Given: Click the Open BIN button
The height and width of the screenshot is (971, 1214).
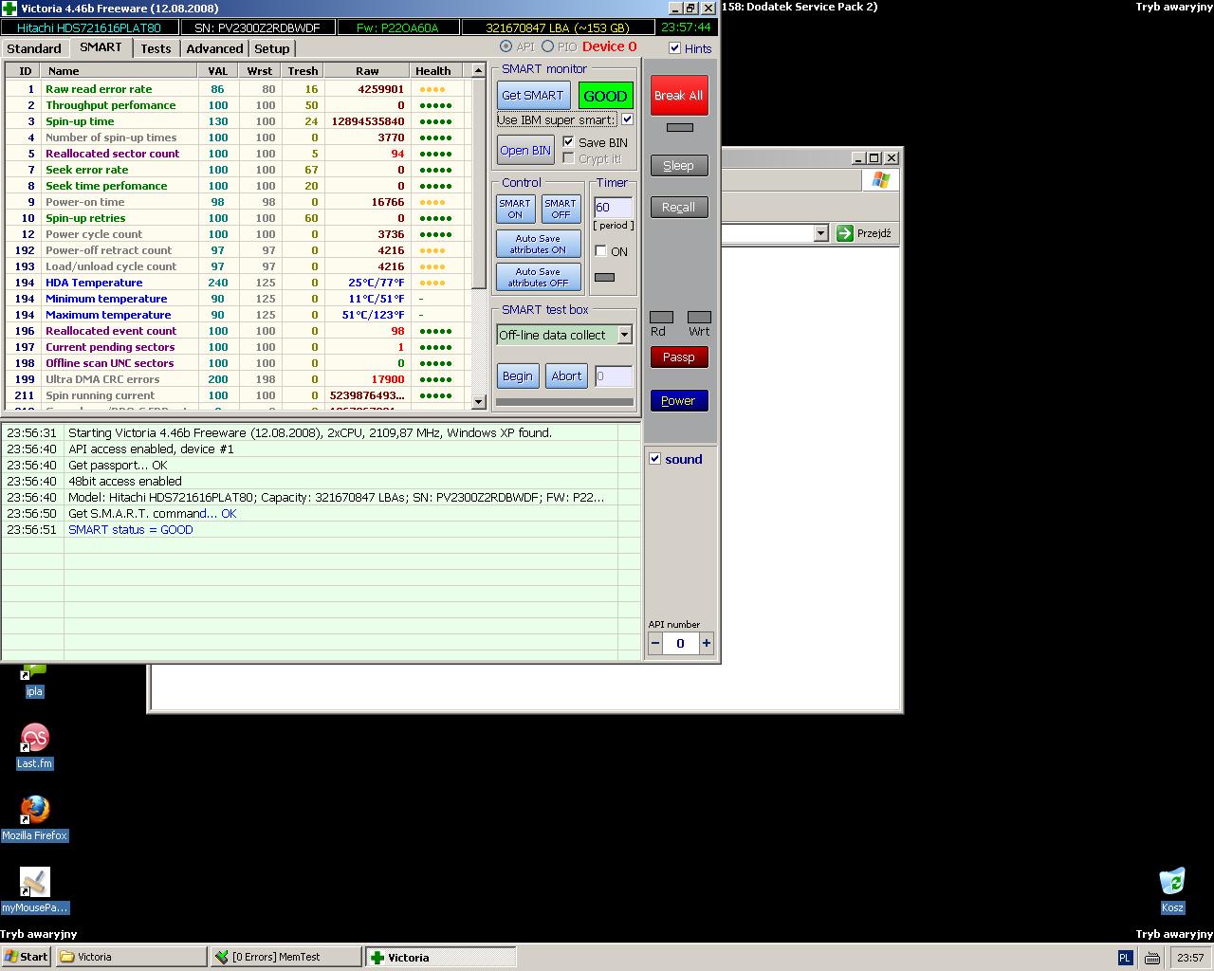Looking at the screenshot, I should pos(525,151).
